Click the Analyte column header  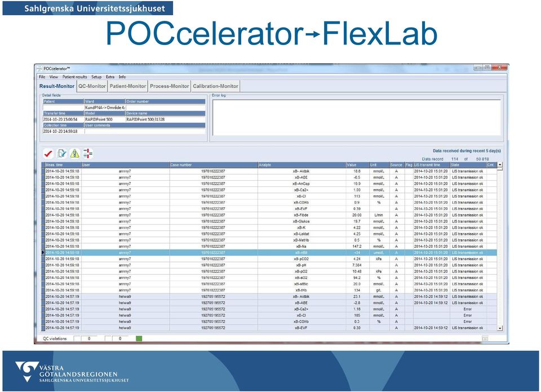pyautogui.click(x=302, y=165)
